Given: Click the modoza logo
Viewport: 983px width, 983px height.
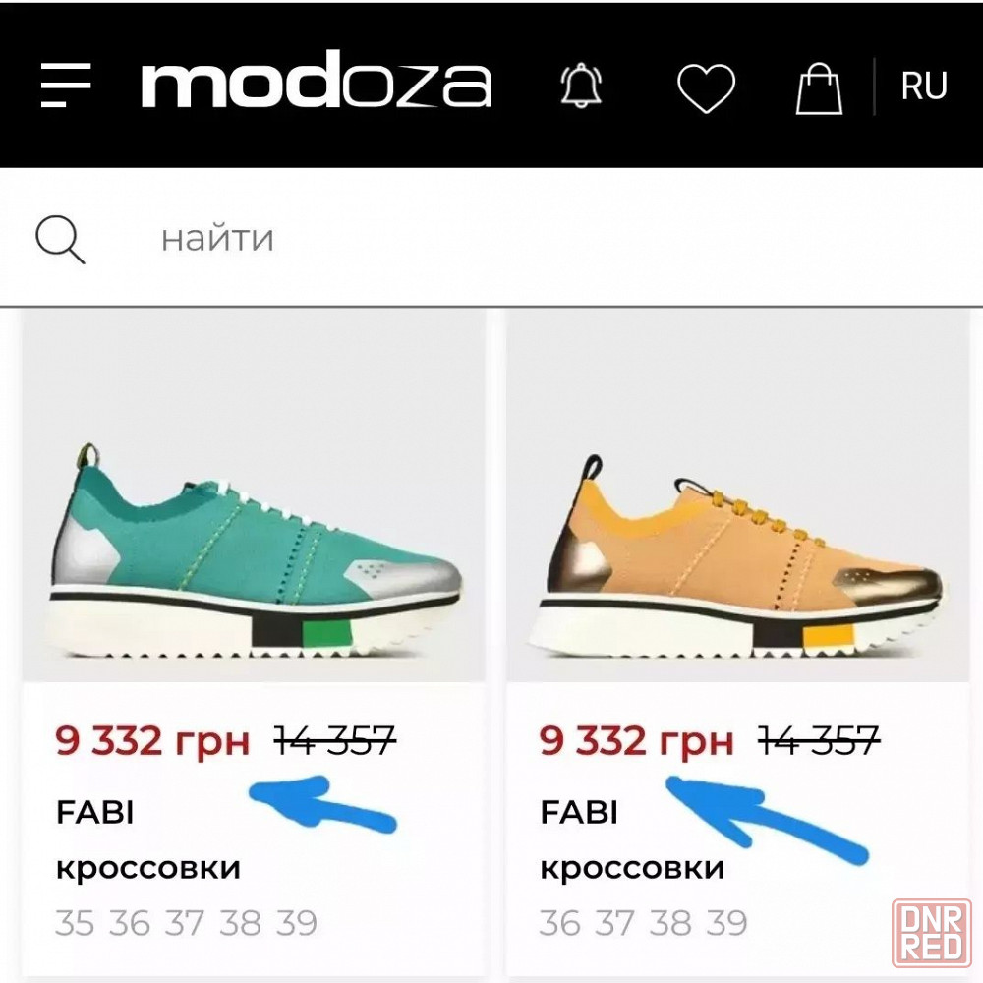Looking at the screenshot, I should (317, 81).
